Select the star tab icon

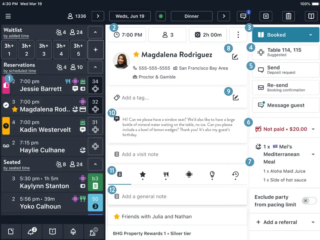143,175
